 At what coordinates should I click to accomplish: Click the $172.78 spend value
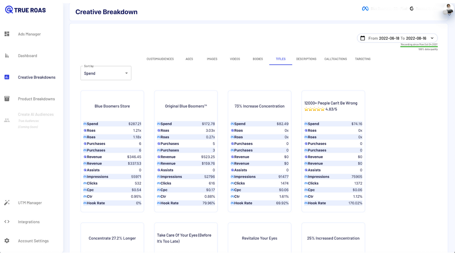[208, 124]
